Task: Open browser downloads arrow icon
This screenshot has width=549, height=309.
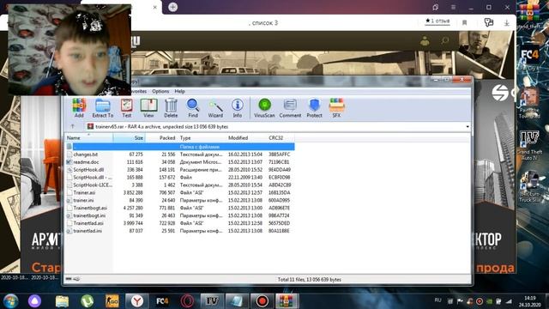Action: pos(506,23)
